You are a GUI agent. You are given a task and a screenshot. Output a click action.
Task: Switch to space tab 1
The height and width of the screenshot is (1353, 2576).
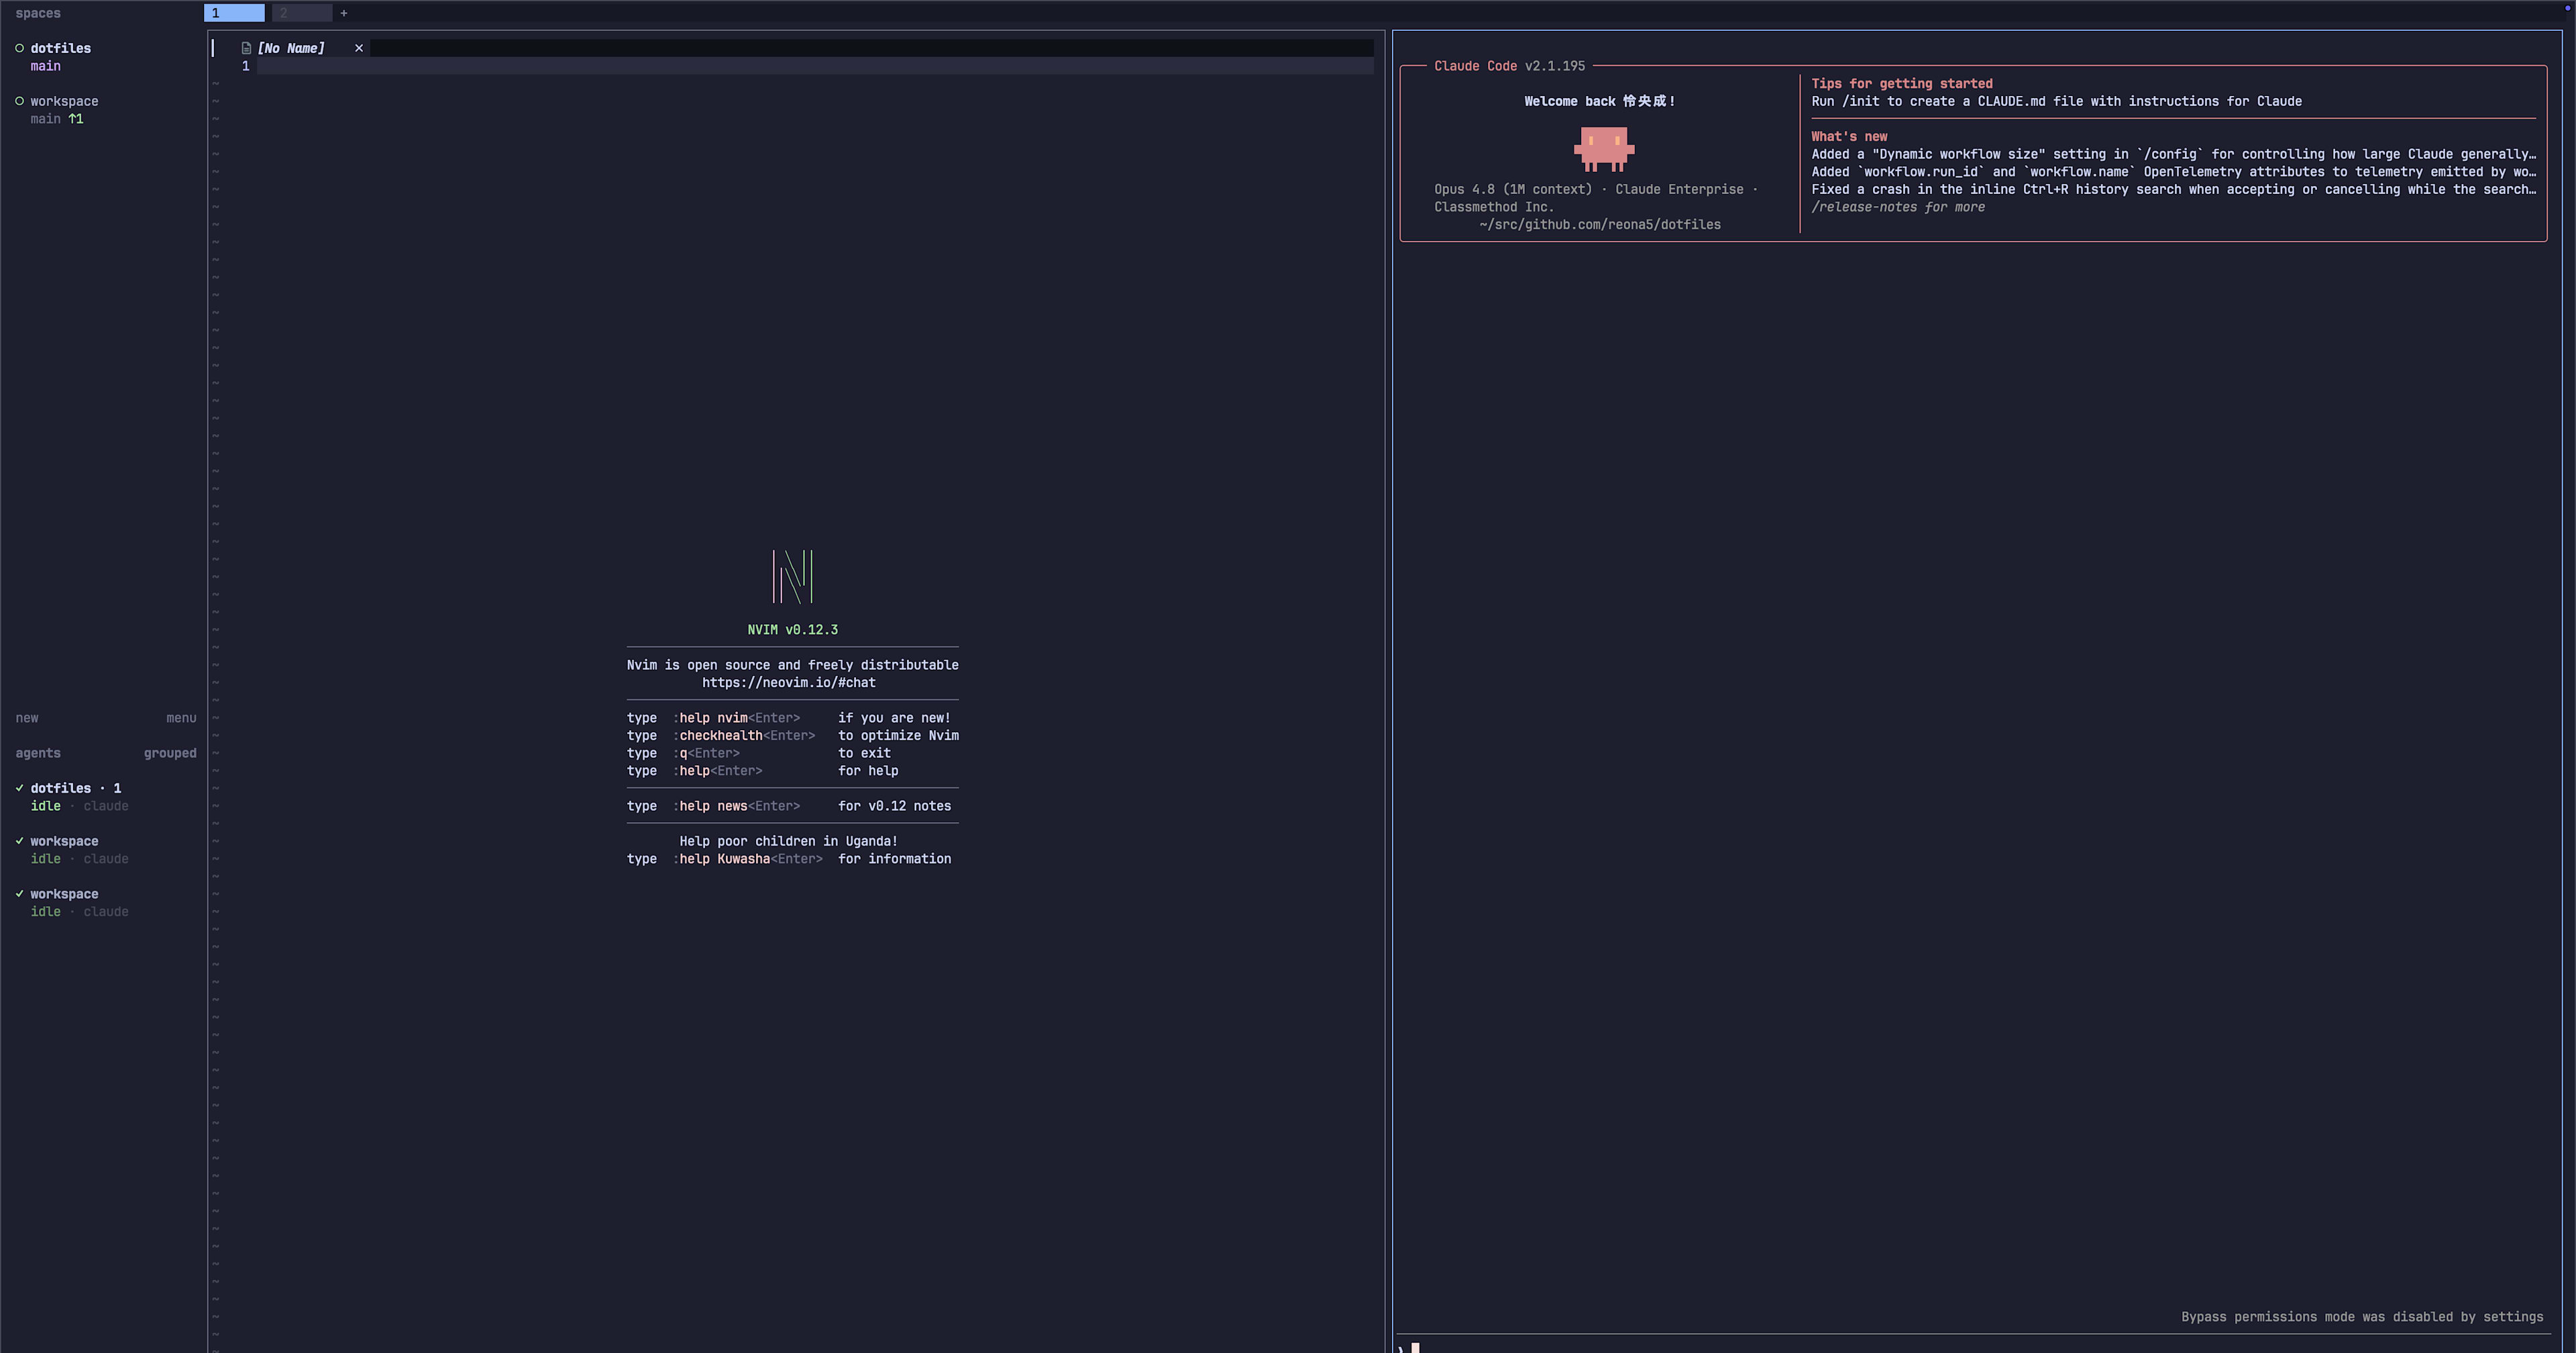point(234,13)
